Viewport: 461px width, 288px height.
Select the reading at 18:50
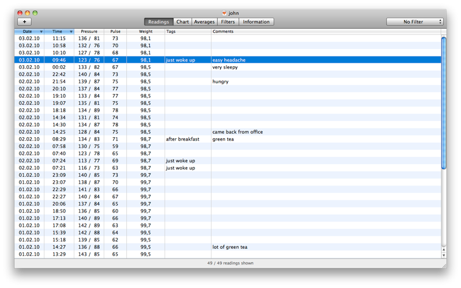(228, 211)
